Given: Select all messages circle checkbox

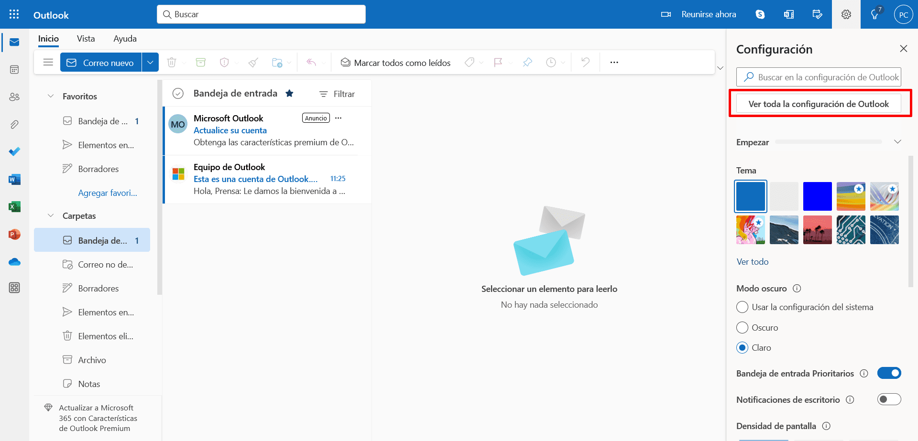Looking at the screenshot, I should click(178, 94).
